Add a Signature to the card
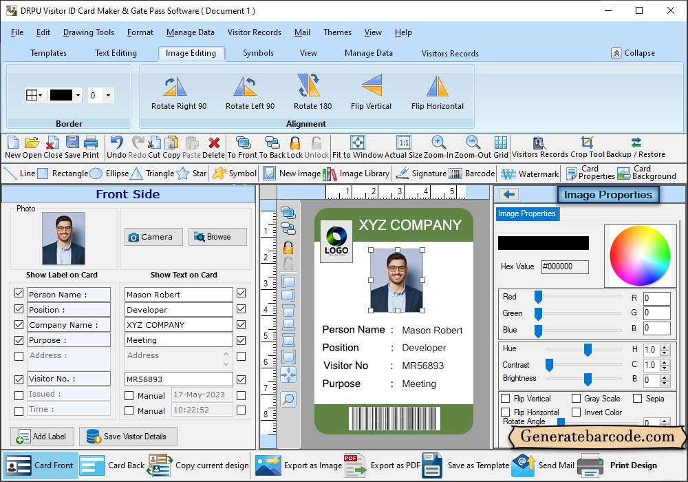The image size is (688, 482). [x=421, y=174]
